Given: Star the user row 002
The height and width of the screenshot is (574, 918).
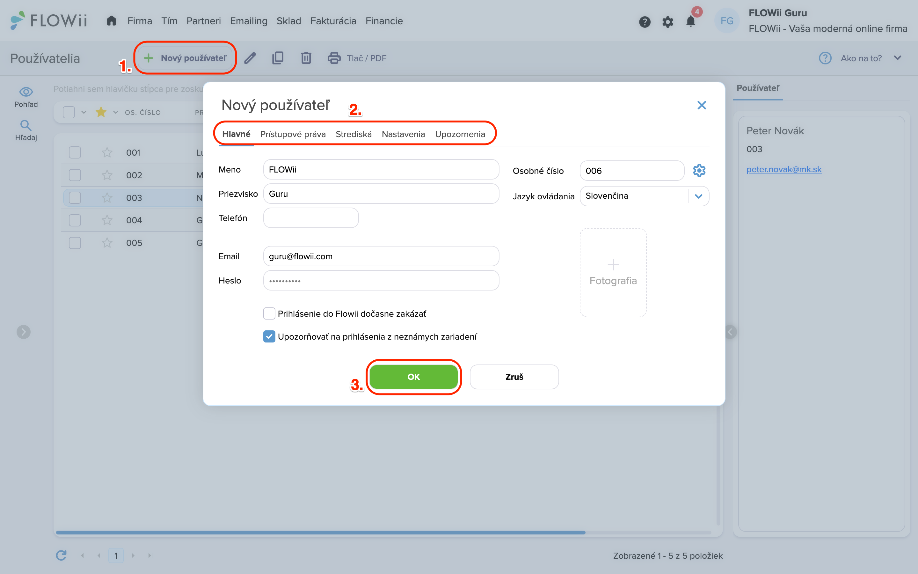Looking at the screenshot, I should (x=107, y=175).
